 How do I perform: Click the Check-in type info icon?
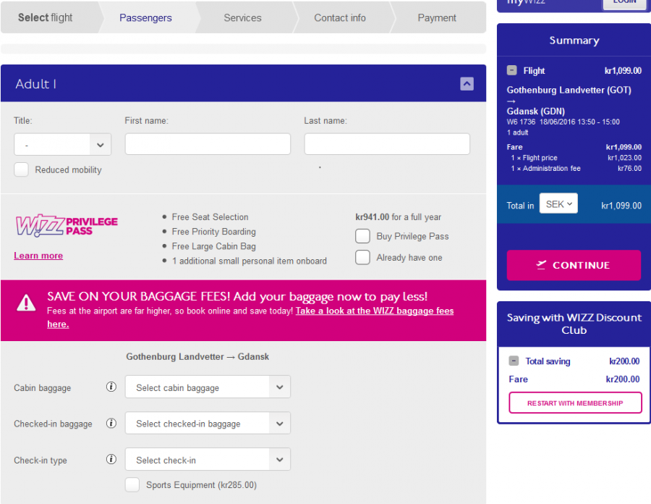pos(111,459)
